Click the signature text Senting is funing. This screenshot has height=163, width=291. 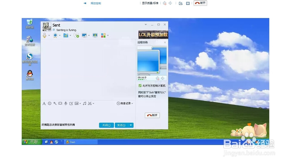pyautogui.click(x=66, y=30)
